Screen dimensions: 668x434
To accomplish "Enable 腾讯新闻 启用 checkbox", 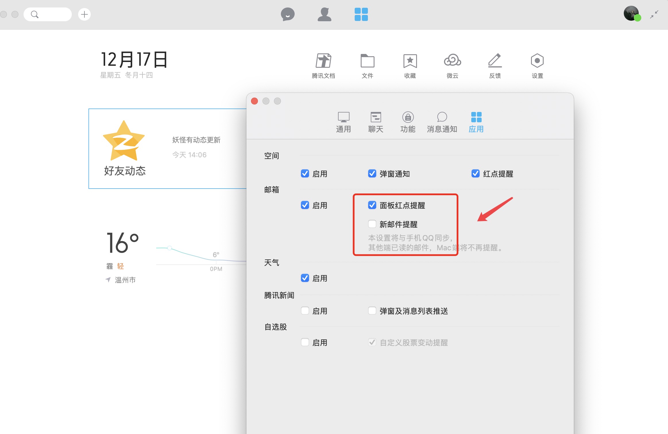I will point(305,311).
